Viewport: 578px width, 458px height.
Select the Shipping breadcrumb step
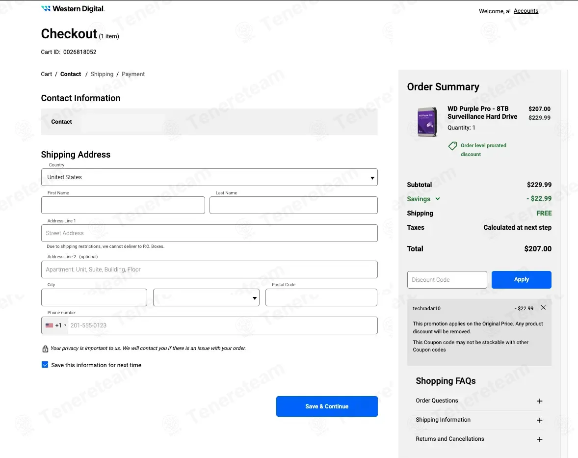102,74
